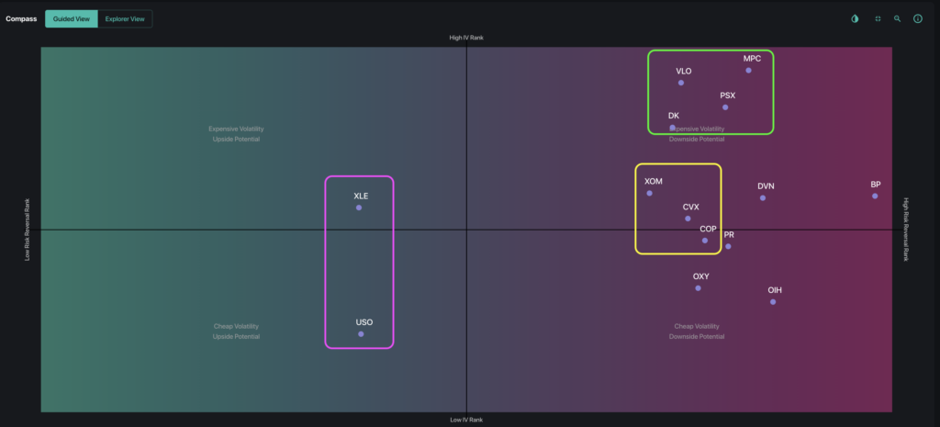Switch to the Explorer View tab

pyautogui.click(x=125, y=18)
